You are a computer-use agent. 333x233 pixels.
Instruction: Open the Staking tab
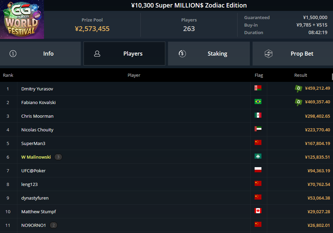click(209, 54)
